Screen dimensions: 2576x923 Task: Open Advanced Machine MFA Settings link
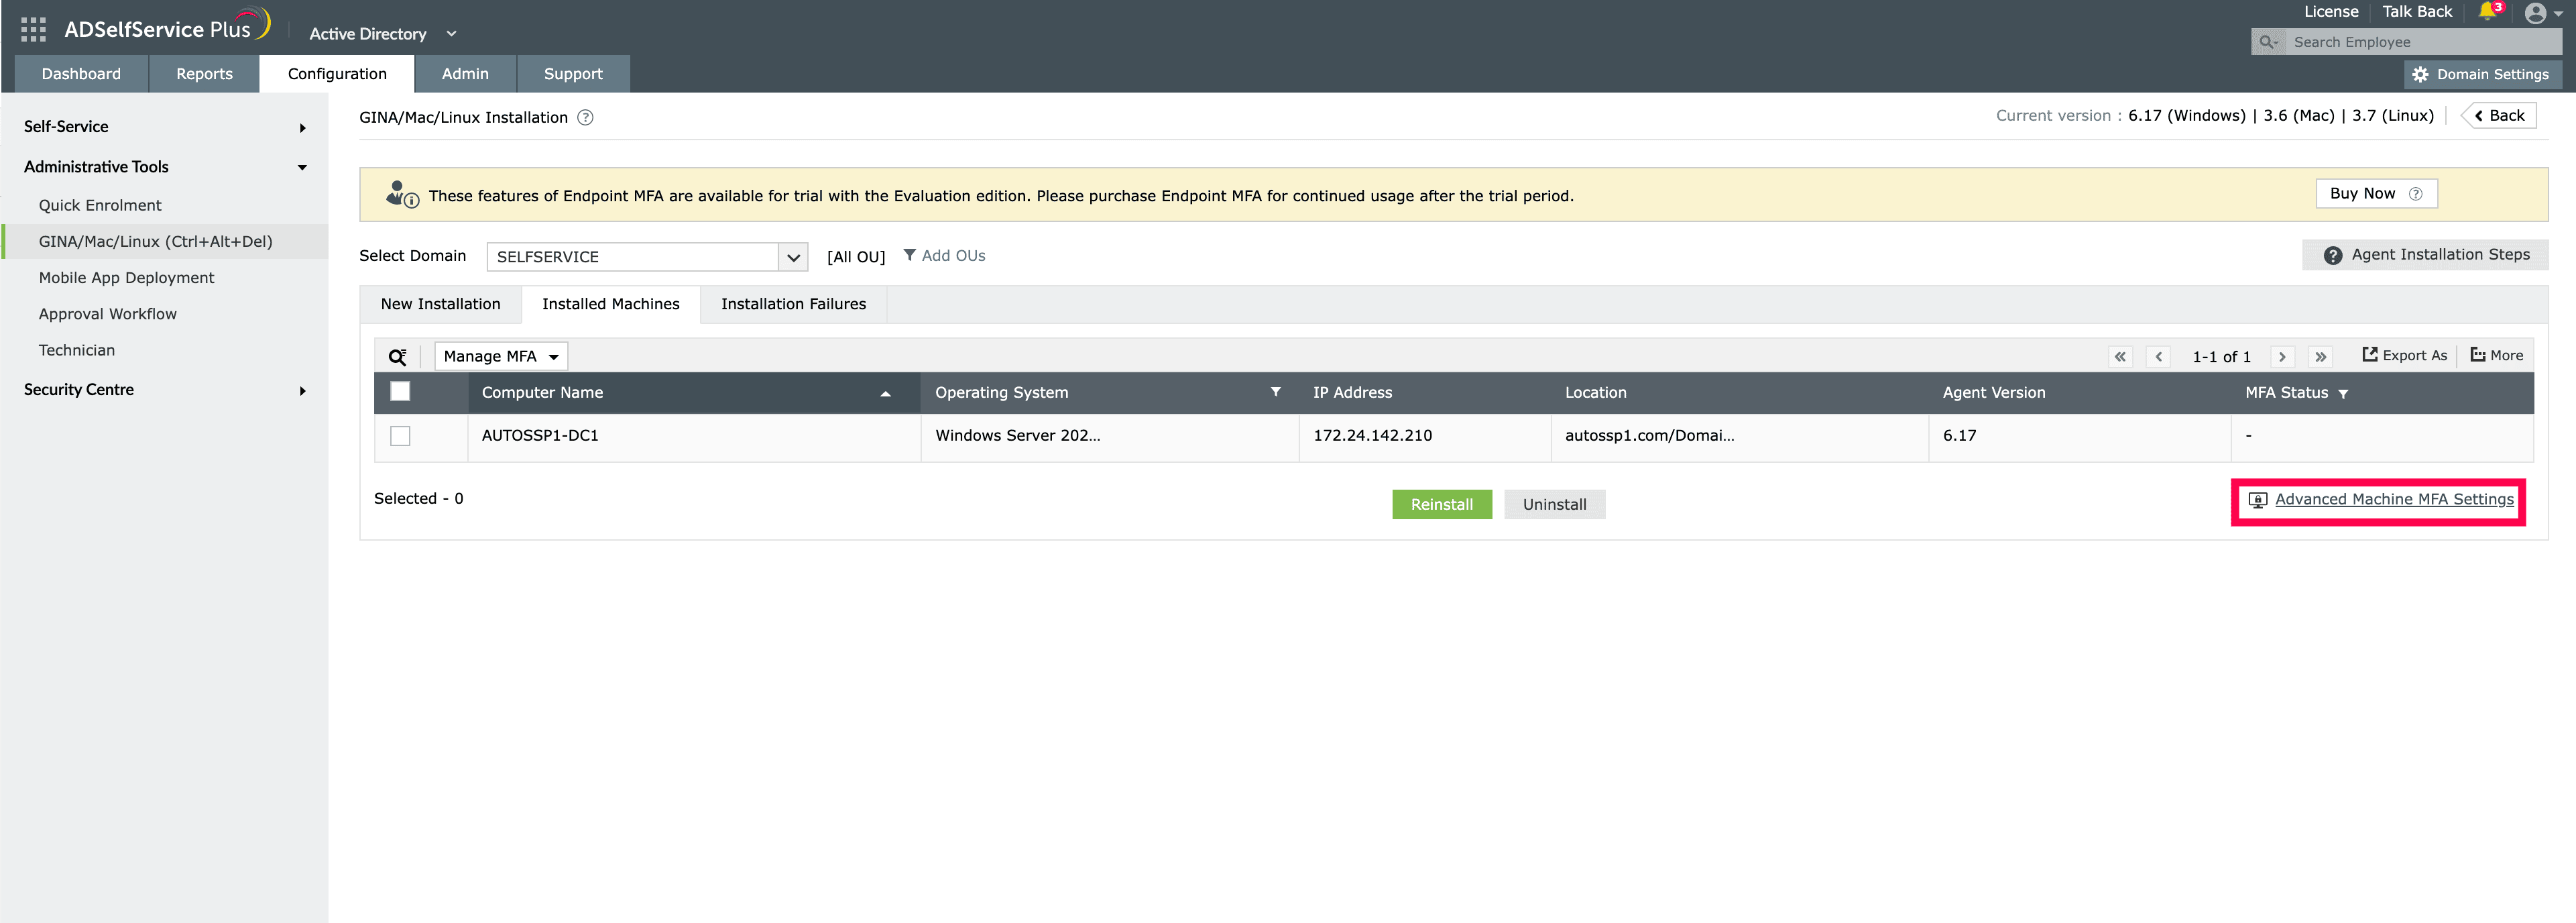pyautogui.click(x=2394, y=500)
